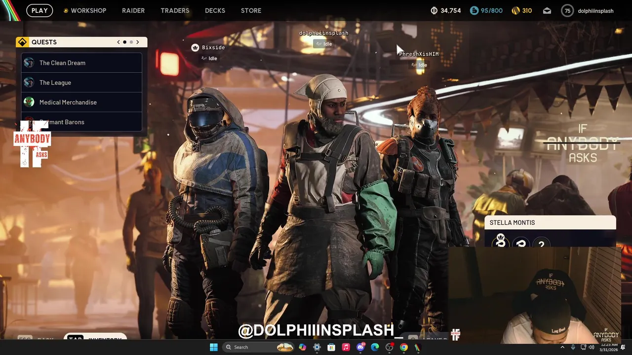632x355 pixels.
Task: Open the OBS Studio taskbar icon
Action: click(x=390, y=347)
